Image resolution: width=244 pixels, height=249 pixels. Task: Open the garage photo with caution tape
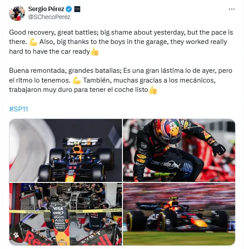[x=65, y=214]
